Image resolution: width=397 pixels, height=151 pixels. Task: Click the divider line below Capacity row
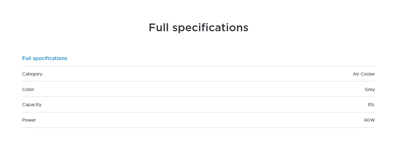198,112
